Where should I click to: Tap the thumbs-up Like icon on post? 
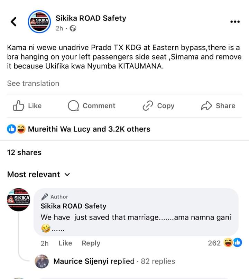point(18,106)
